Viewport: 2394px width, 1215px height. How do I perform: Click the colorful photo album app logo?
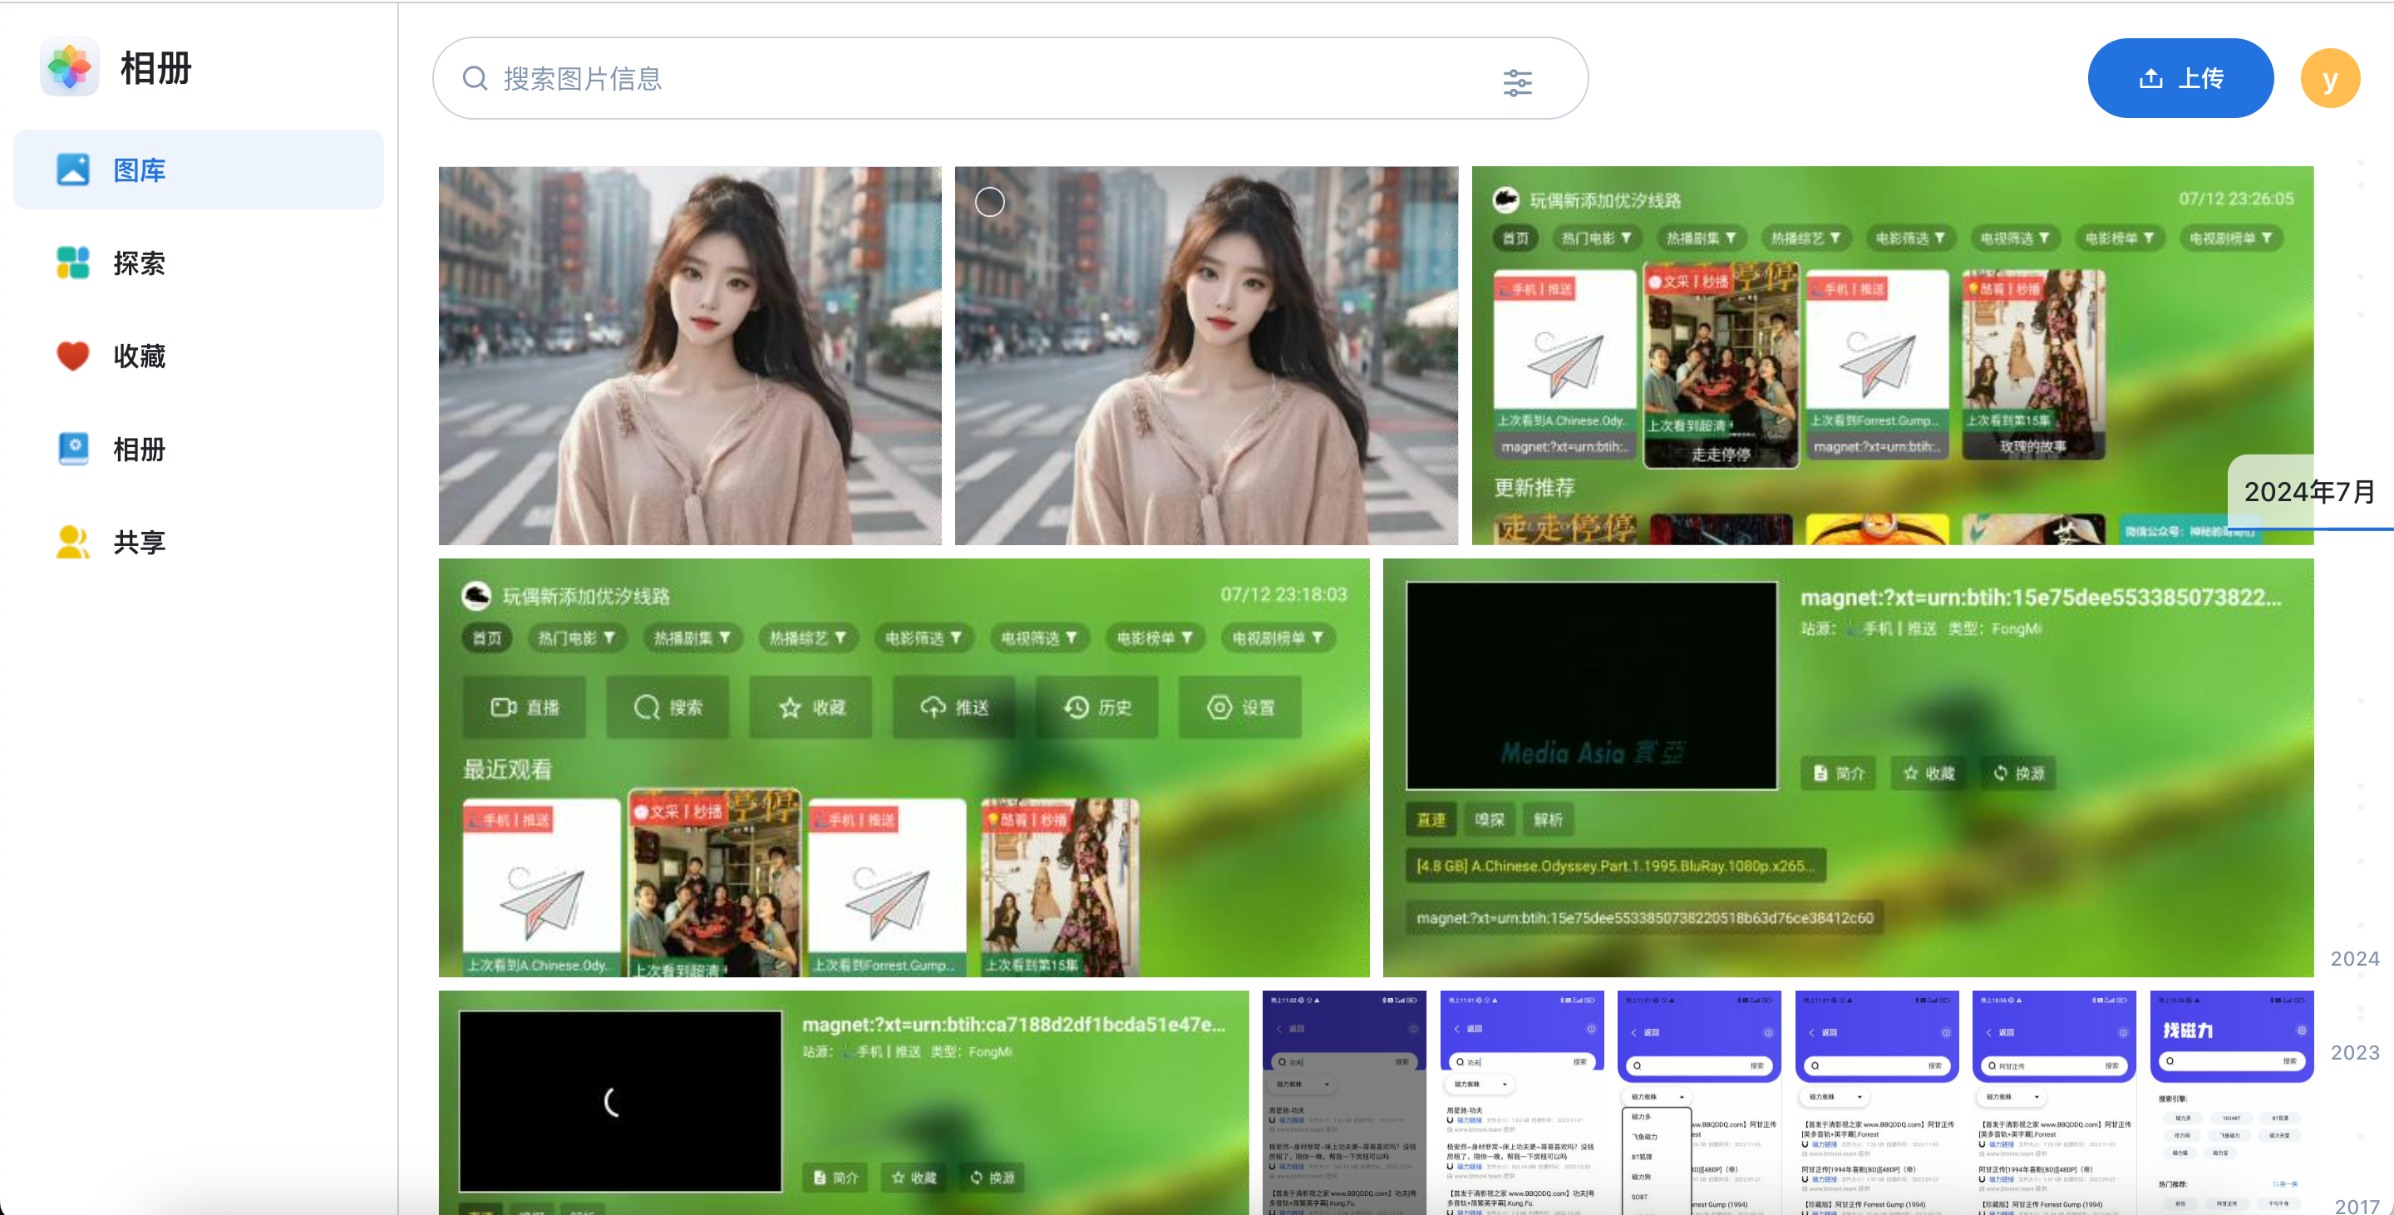(x=70, y=66)
